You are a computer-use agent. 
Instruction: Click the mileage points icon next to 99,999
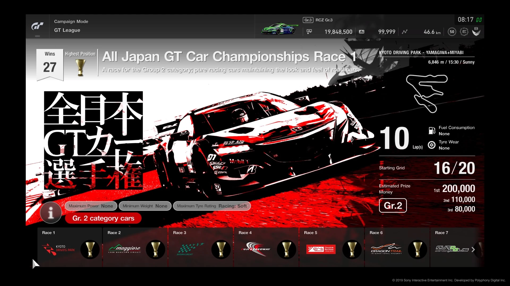[x=362, y=32]
